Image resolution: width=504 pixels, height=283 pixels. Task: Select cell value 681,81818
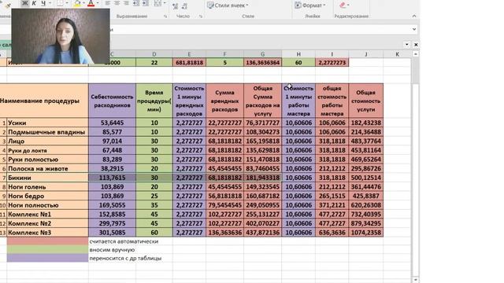click(x=189, y=63)
